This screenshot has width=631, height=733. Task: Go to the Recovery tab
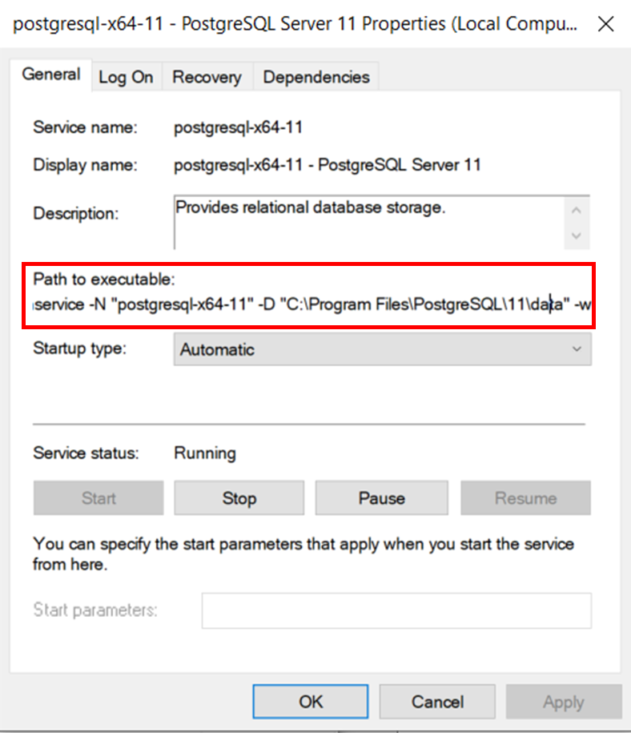[207, 77]
